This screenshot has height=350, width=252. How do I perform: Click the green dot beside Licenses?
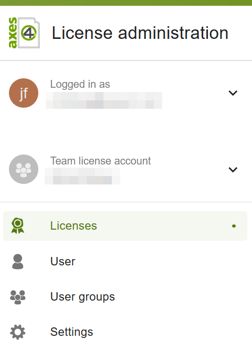tap(234, 226)
